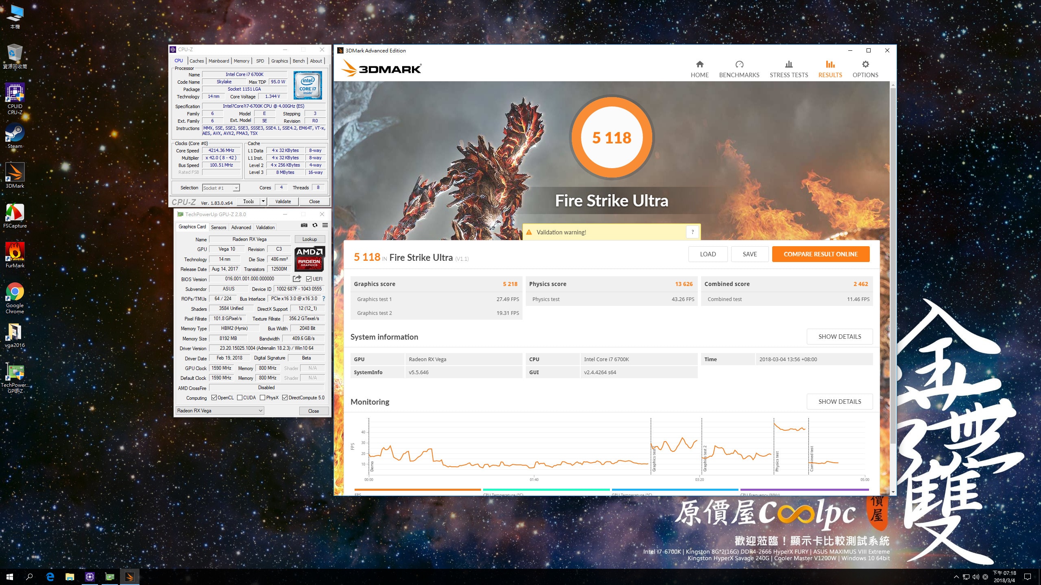The width and height of the screenshot is (1041, 585).
Task: Open the FurMark desktop icon
Action: click(x=15, y=255)
